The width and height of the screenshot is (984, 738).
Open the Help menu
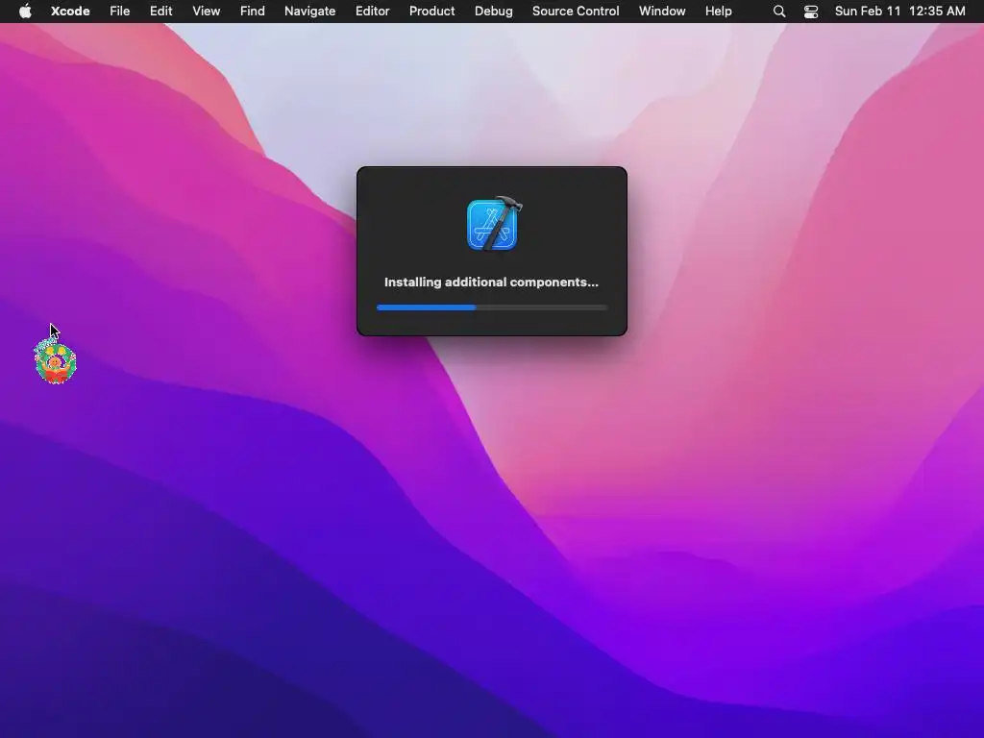(719, 12)
